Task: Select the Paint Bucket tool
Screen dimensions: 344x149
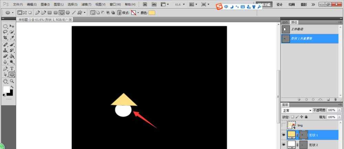Action: pyautogui.click(x=12, y=56)
